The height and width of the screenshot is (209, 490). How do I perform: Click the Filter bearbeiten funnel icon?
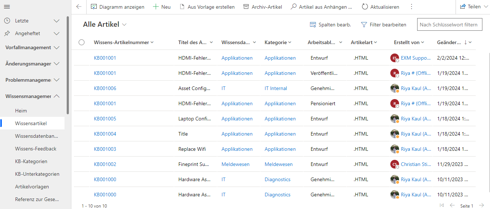point(364,25)
